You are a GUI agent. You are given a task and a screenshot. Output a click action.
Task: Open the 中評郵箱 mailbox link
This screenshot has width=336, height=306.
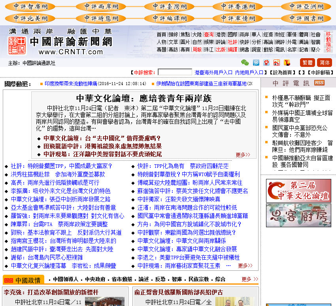tap(321, 72)
